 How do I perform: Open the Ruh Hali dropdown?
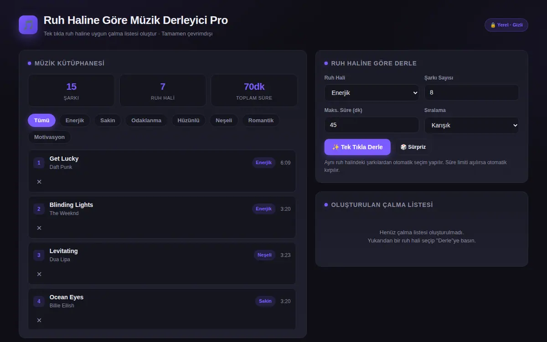[x=372, y=93]
